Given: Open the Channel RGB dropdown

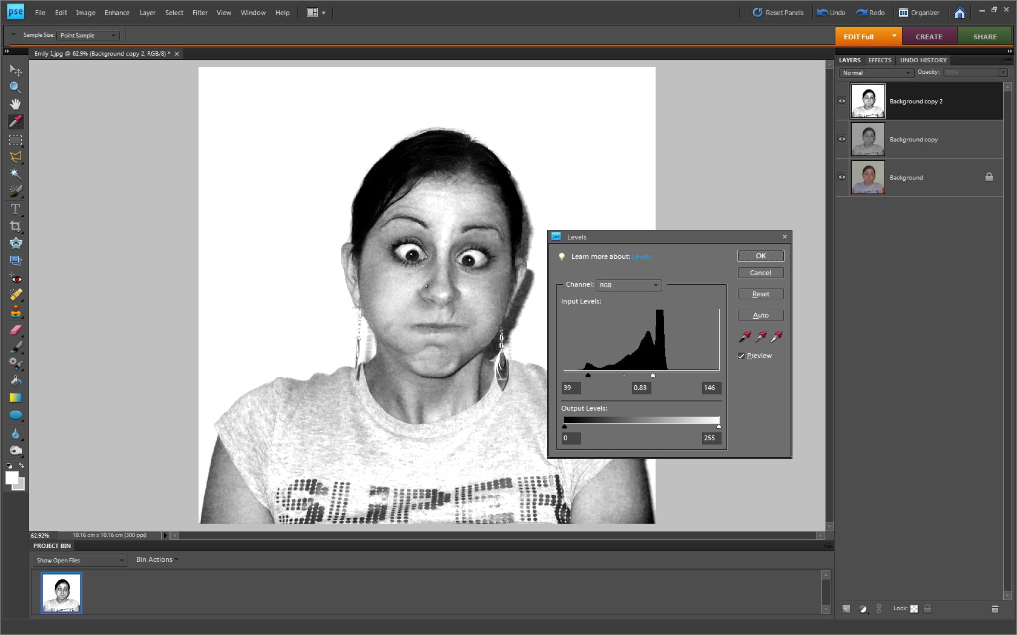Looking at the screenshot, I should tap(628, 285).
